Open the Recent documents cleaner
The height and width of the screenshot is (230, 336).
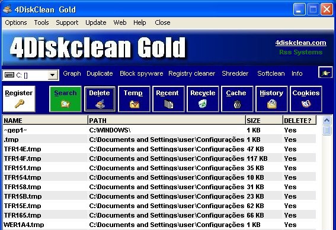(168, 99)
